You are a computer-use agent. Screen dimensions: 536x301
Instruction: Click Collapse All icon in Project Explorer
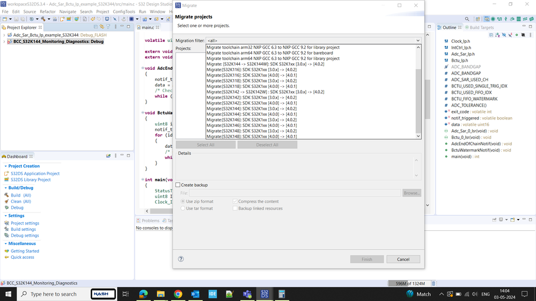tap(96, 27)
